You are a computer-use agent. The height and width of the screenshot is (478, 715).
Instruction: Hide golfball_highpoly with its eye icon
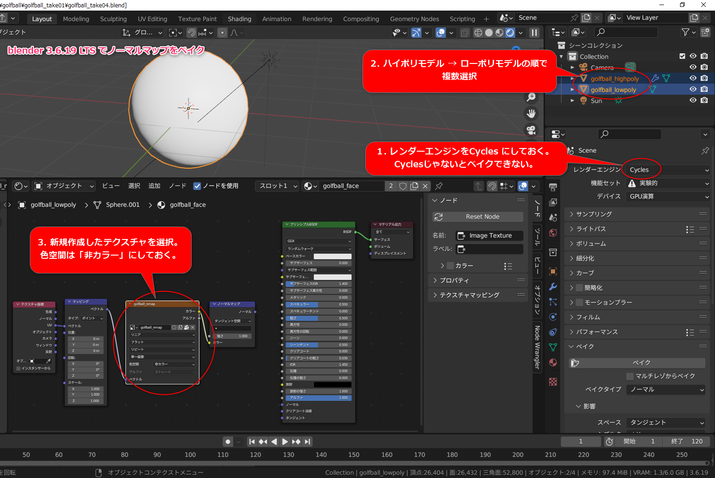[x=693, y=78]
